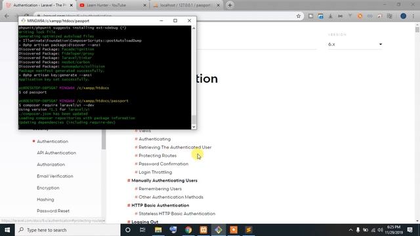420x236 pixels.
Task: Jump to Retrieving The Authenticated User
Action: click(x=175, y=147)
